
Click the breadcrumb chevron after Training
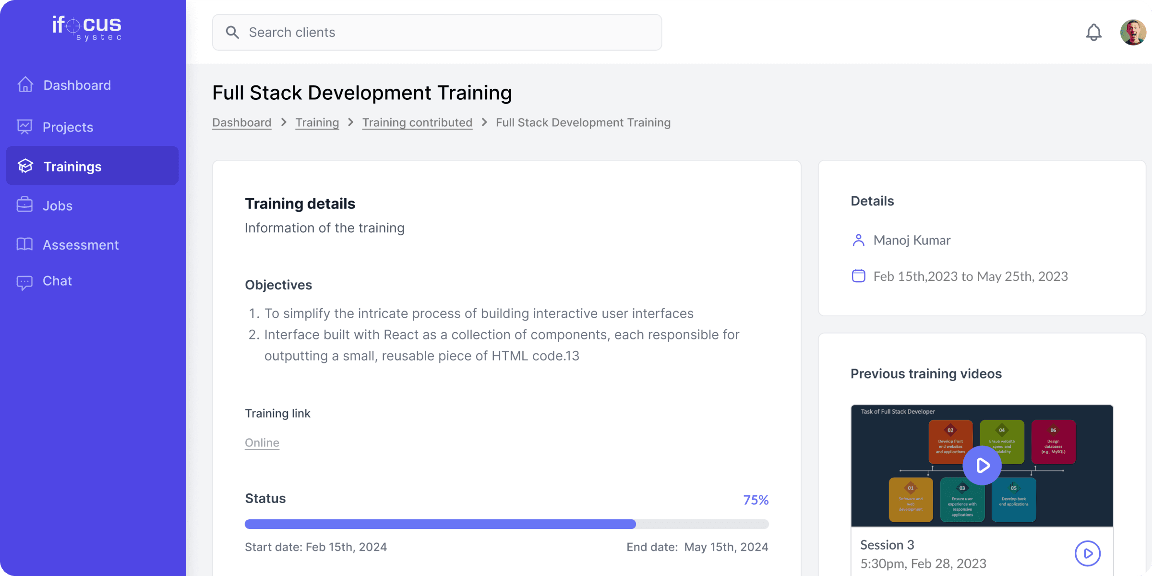coord(351,122)
